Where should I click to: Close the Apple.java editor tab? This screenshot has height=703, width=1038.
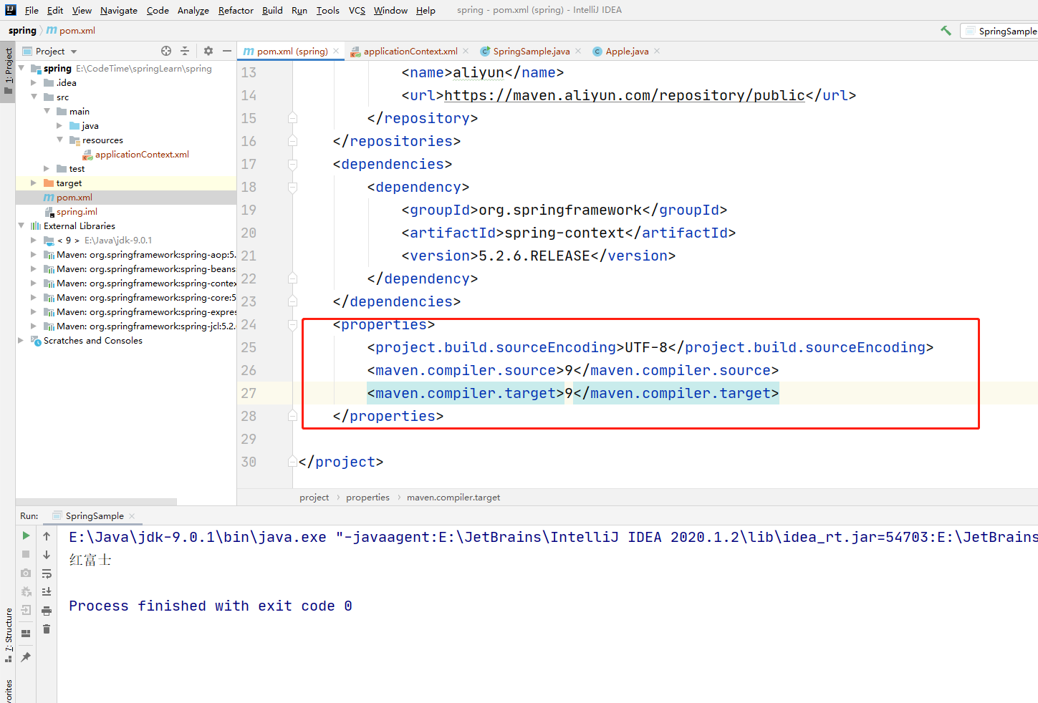pyautogui.click(x=657, y=51)
